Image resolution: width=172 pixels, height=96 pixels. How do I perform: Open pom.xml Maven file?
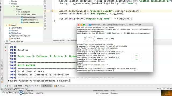[15, 30]
